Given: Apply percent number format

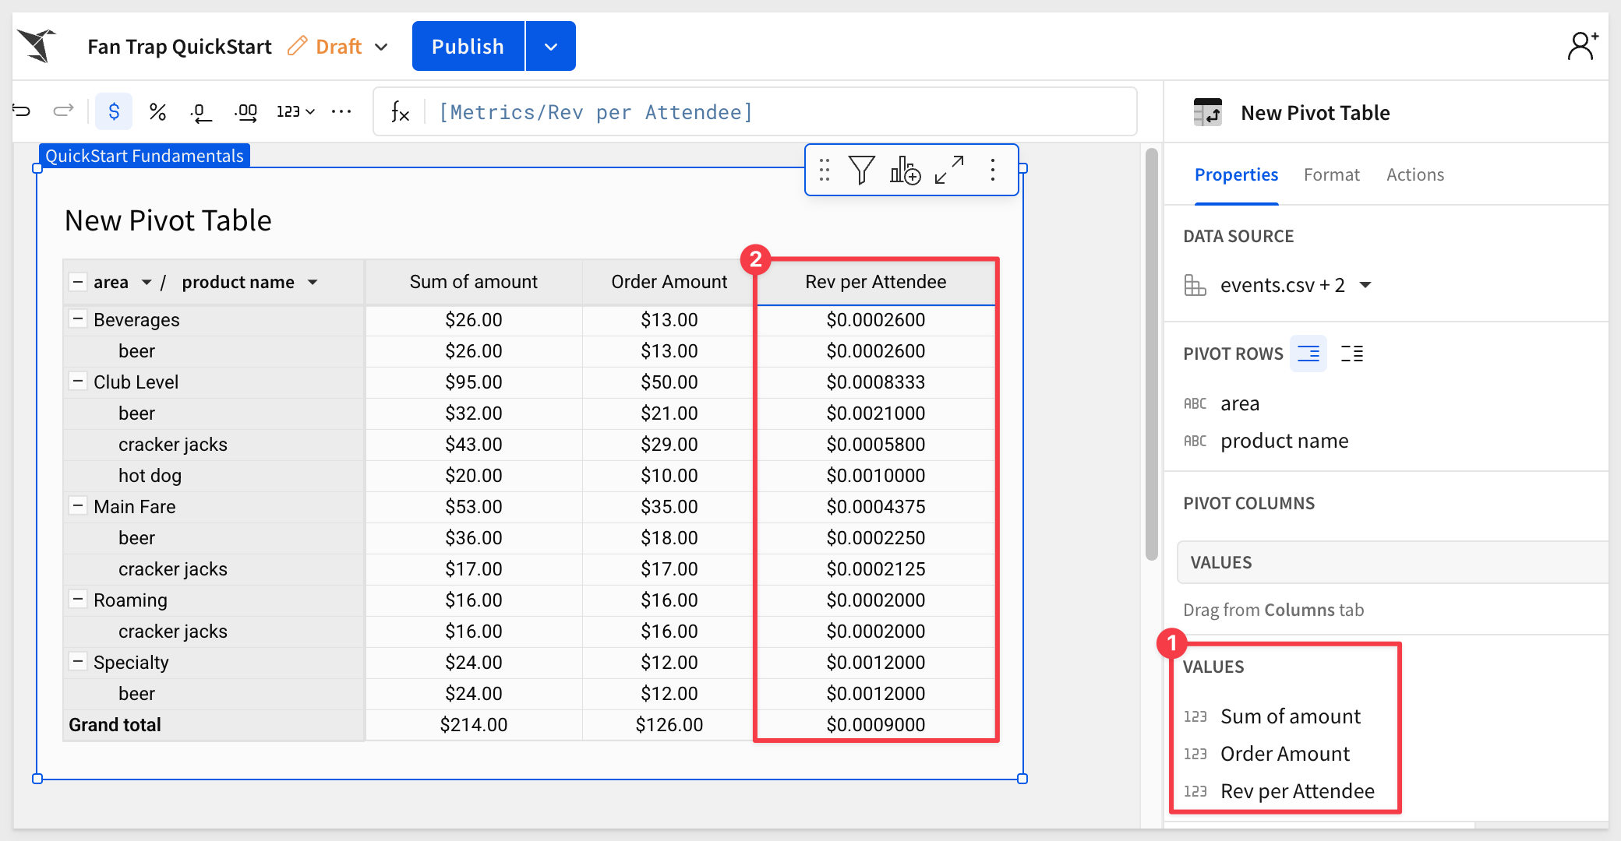Looking at the screenshot, I should [157, 111].
